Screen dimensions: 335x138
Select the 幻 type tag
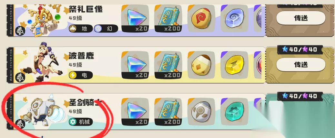tap(106, 29)
